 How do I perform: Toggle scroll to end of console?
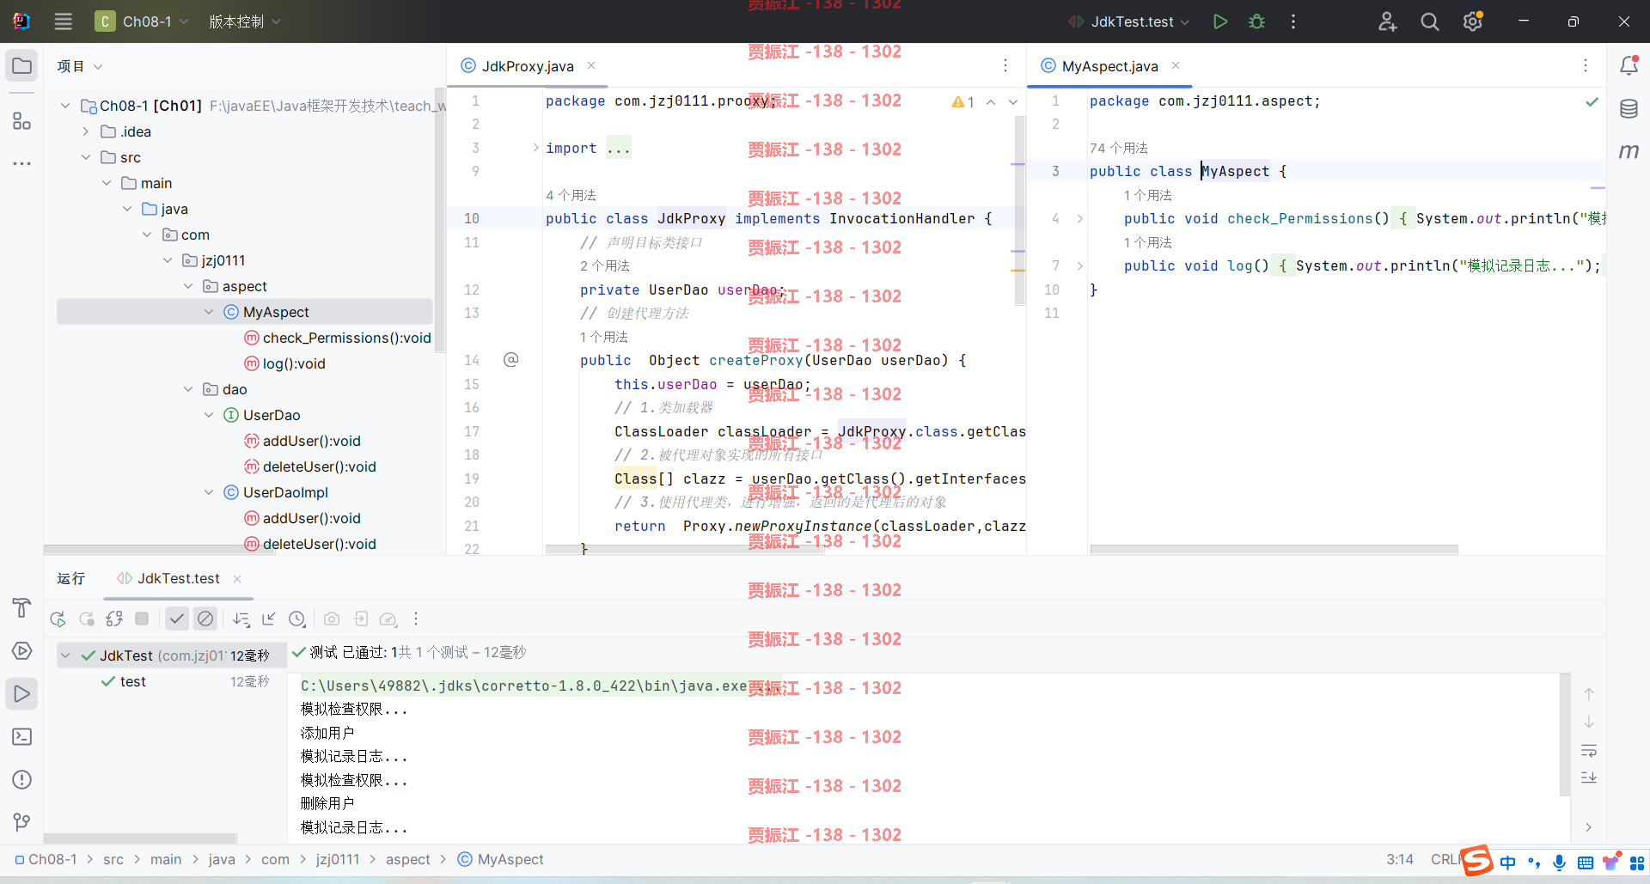pyautogui.click(x=1589, y=777)
